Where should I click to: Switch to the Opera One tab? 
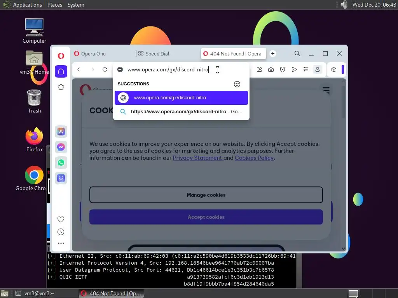104,54
